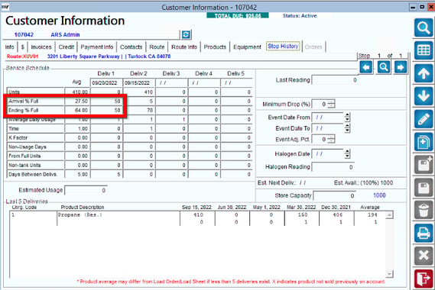Click the add document copy icon
435x290 pixels.
pyautogui.click(x=424, y=142)
